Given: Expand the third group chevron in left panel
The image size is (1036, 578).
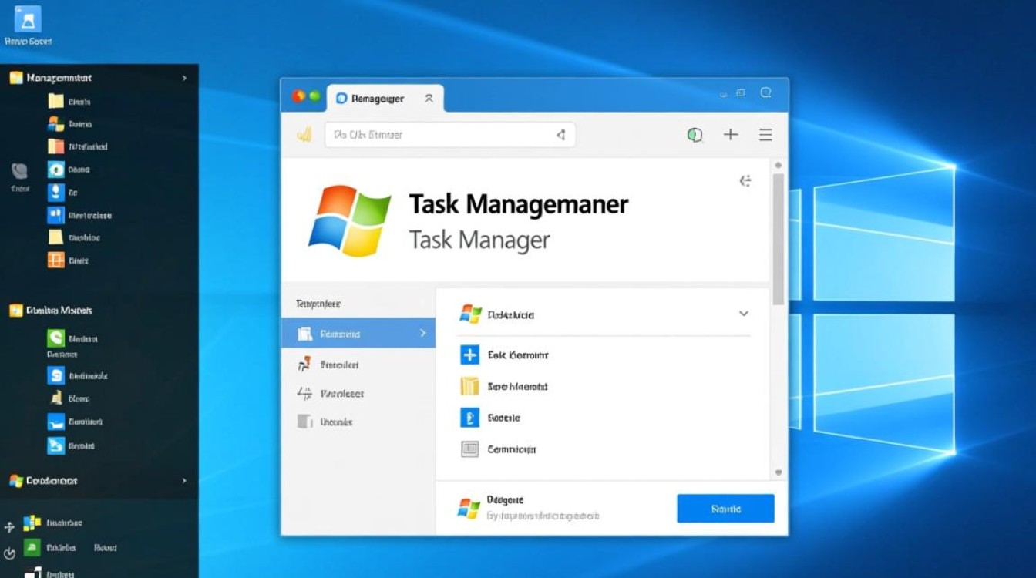Looking at the screenshot, I should click(184, 481).
